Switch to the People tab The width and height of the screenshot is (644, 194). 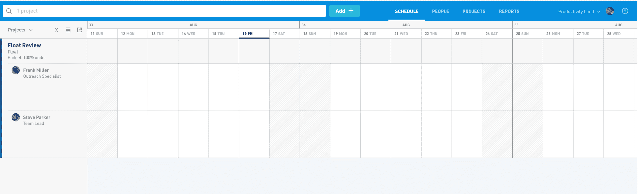click(440, 11)
